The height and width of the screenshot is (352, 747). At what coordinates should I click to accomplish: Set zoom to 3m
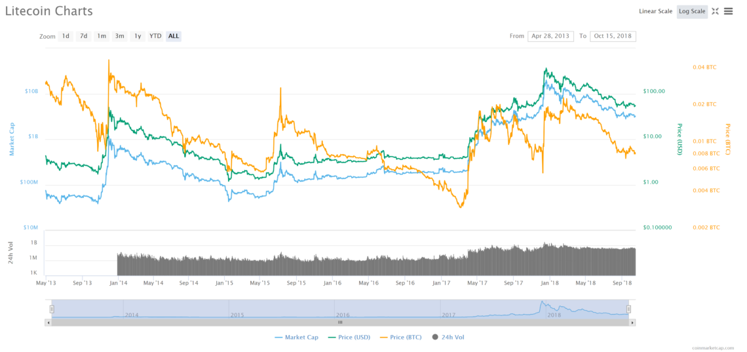tap(119, 36)
